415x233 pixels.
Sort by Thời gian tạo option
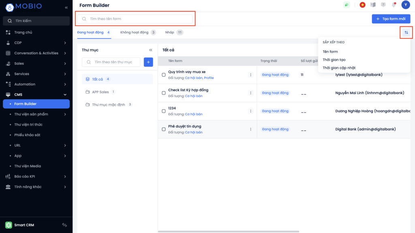[x=334, y=60]
